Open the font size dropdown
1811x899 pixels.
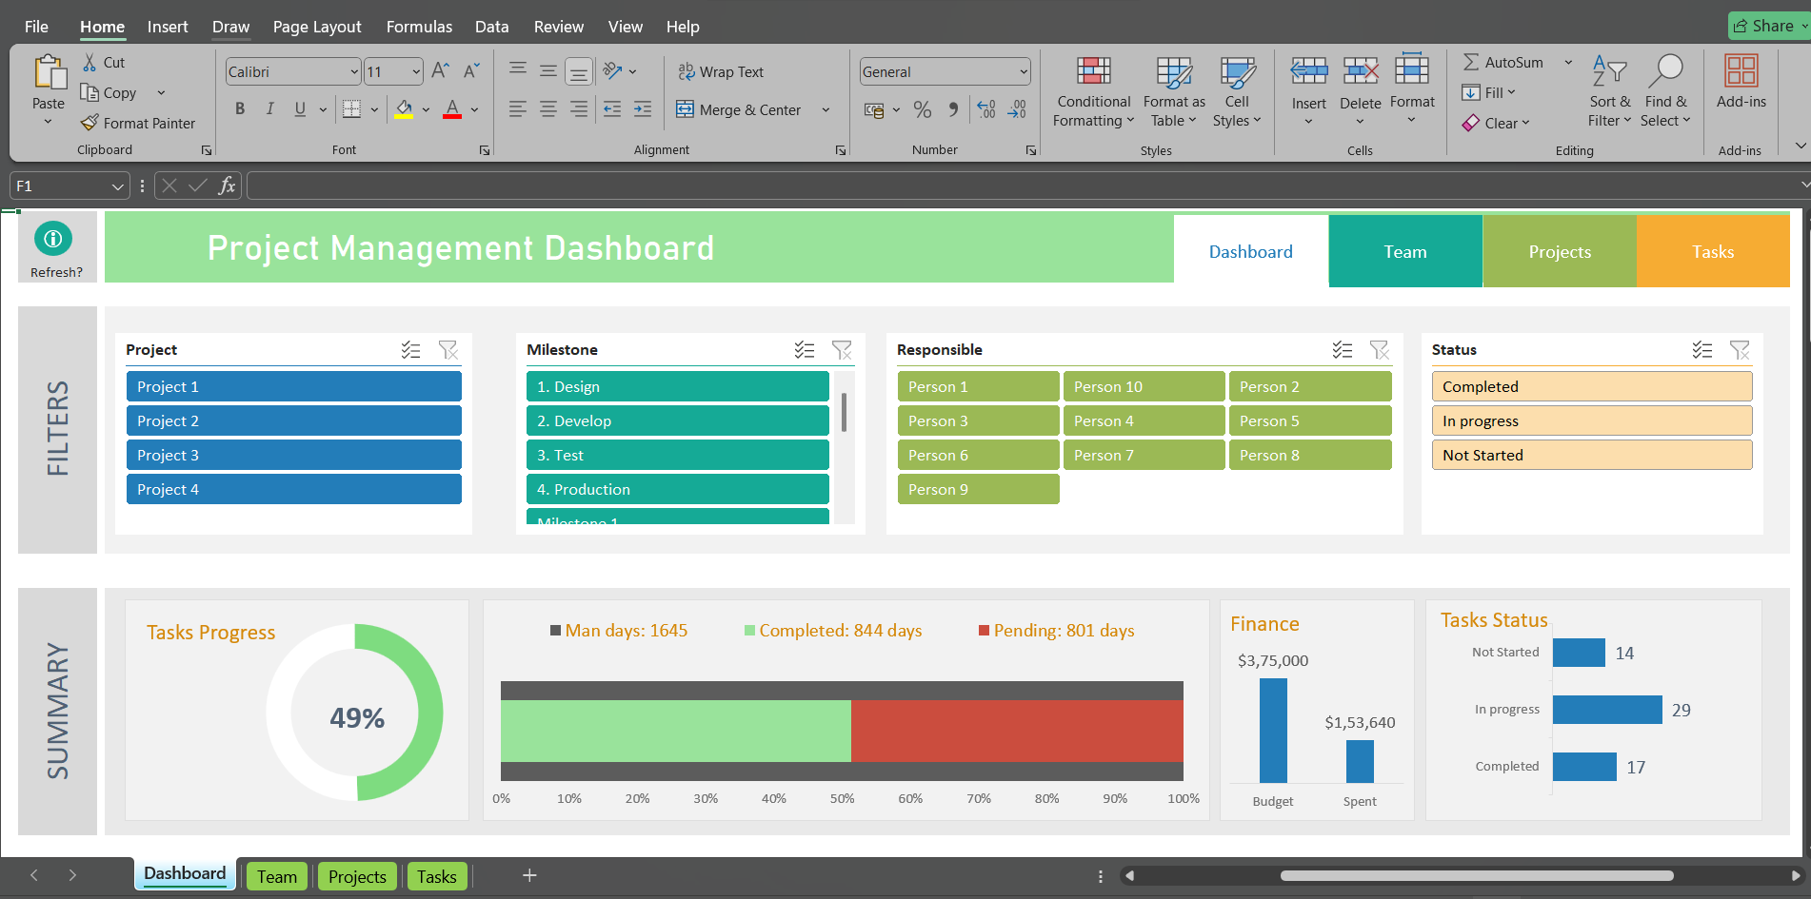(x=415, y=70)
